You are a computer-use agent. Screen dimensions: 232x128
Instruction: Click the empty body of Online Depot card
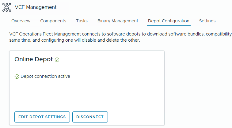pyautogui.click(x=87, y=93)
